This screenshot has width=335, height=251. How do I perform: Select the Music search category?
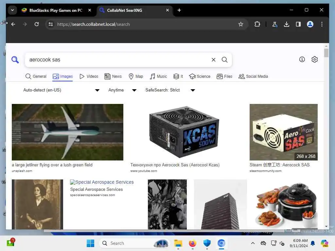[158, 76]
